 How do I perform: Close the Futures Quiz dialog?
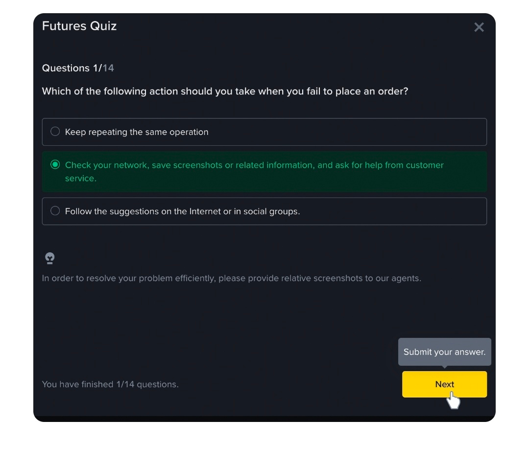click(x=479, y=27)
